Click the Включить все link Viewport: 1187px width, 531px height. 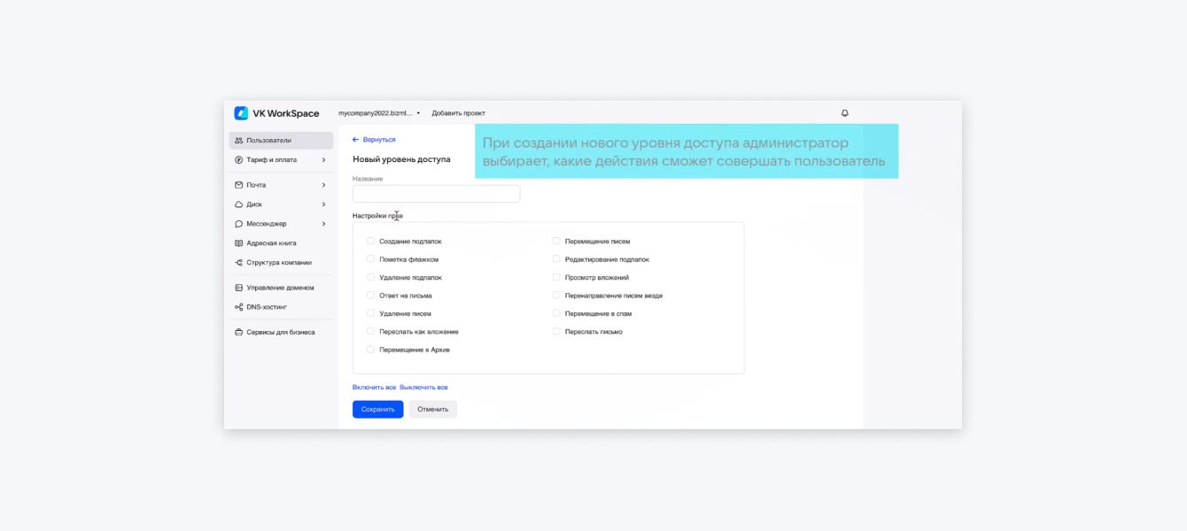(374, 388)
